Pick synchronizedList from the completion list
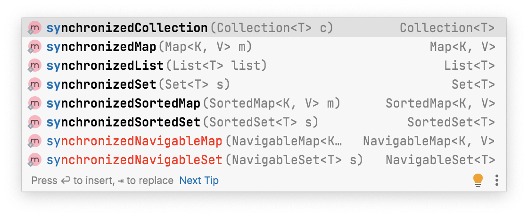Viewport: 528px width, 217px height. click(x=264, y=66)
